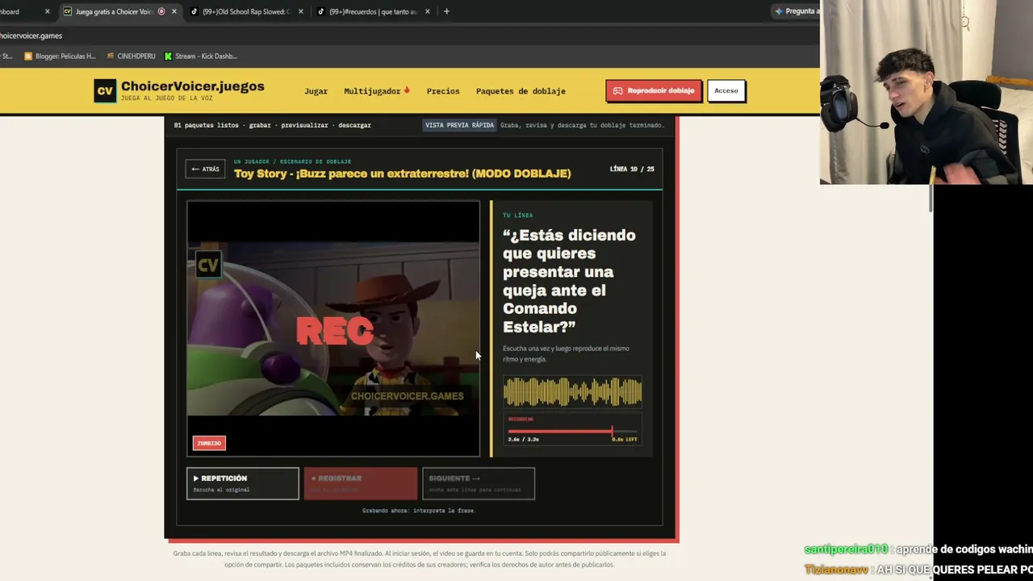This screenshot has width=1033, height=581.
Task: Click the gamepad icon in Reproducir doblaje
Action: click(617, 91)
